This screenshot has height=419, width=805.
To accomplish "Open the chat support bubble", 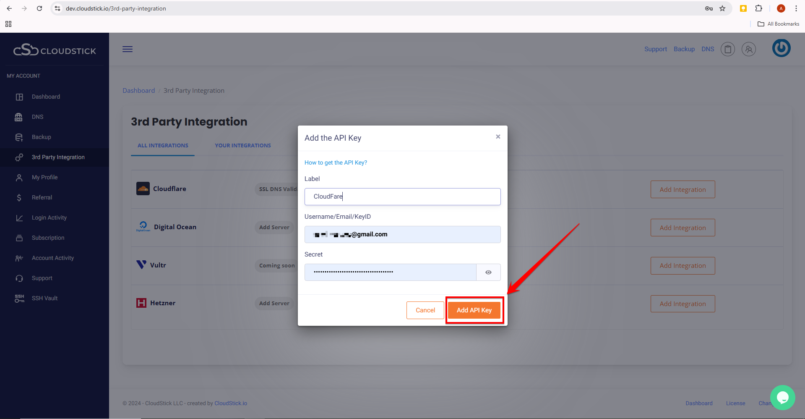I will tap(782, 397).
